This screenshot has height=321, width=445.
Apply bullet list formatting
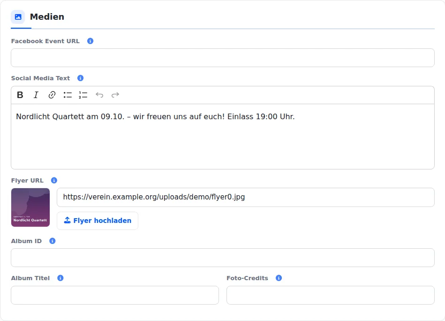pos(68,95)
